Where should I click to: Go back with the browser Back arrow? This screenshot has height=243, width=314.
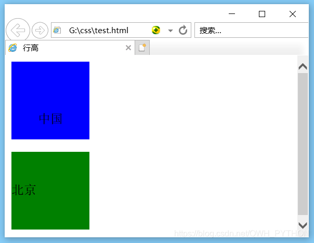click(18, 31)
